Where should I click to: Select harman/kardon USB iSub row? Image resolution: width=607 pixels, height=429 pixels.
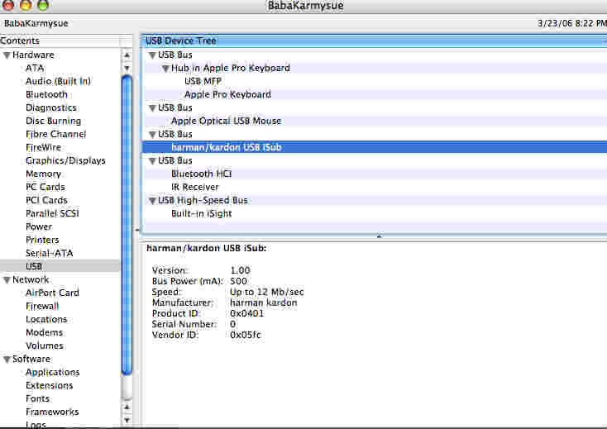(375, 147)
